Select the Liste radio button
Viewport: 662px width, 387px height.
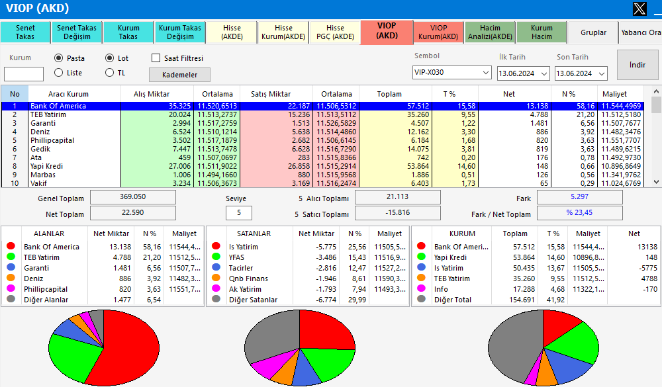tap(59, 73)
